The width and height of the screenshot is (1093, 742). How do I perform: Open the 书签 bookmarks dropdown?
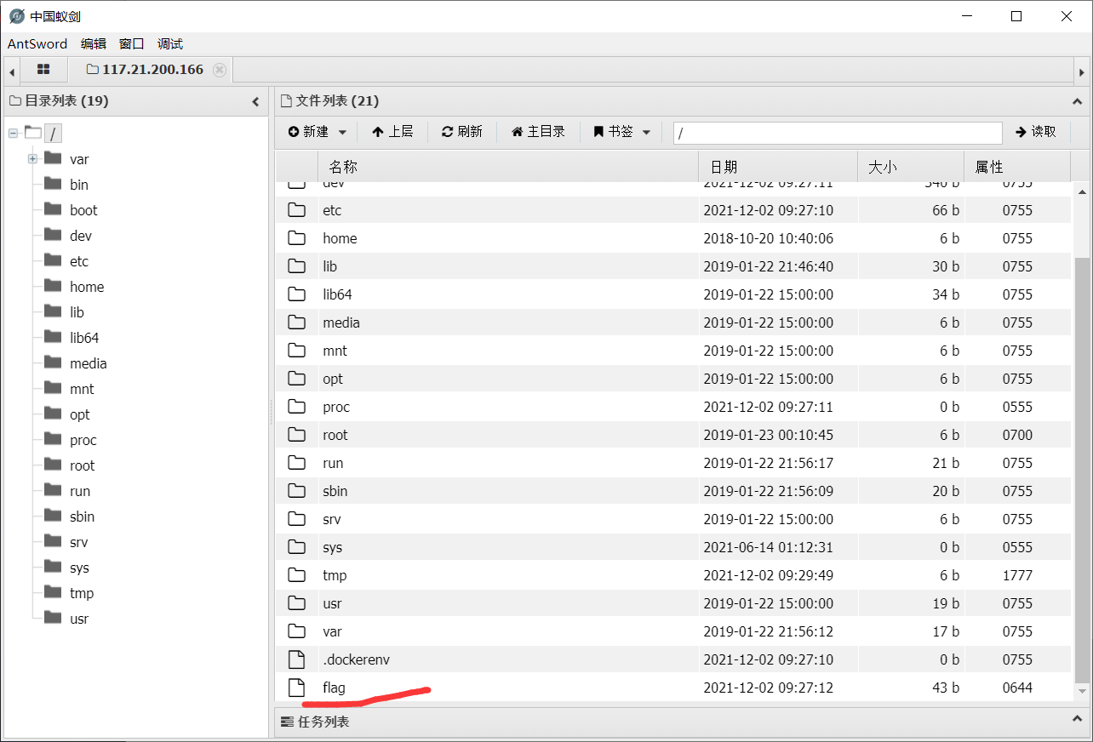[x=622, y=132]
